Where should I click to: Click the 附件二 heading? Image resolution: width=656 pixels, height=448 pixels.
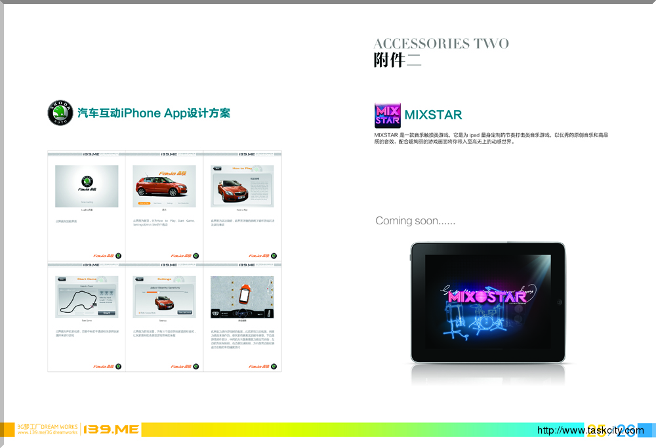pyautogui.click(x=398, y=60)
